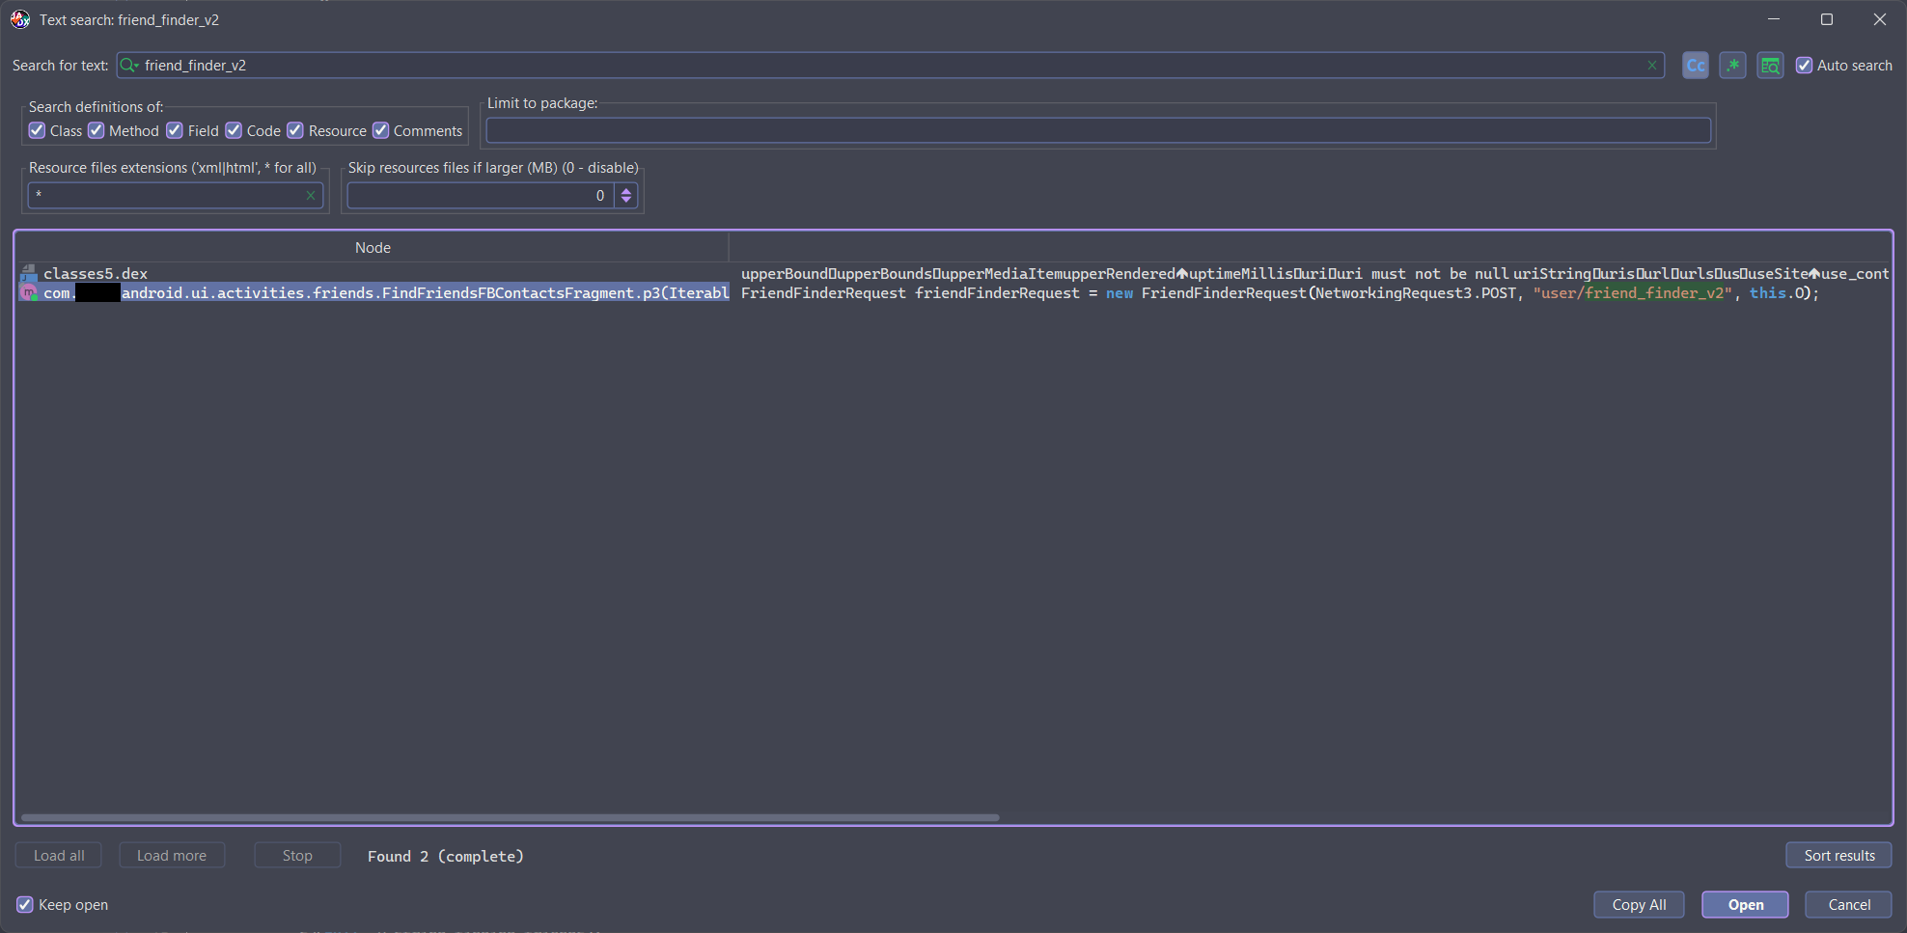
Task: Click the classes5.dex file icon
Action: tap(29, 274)
